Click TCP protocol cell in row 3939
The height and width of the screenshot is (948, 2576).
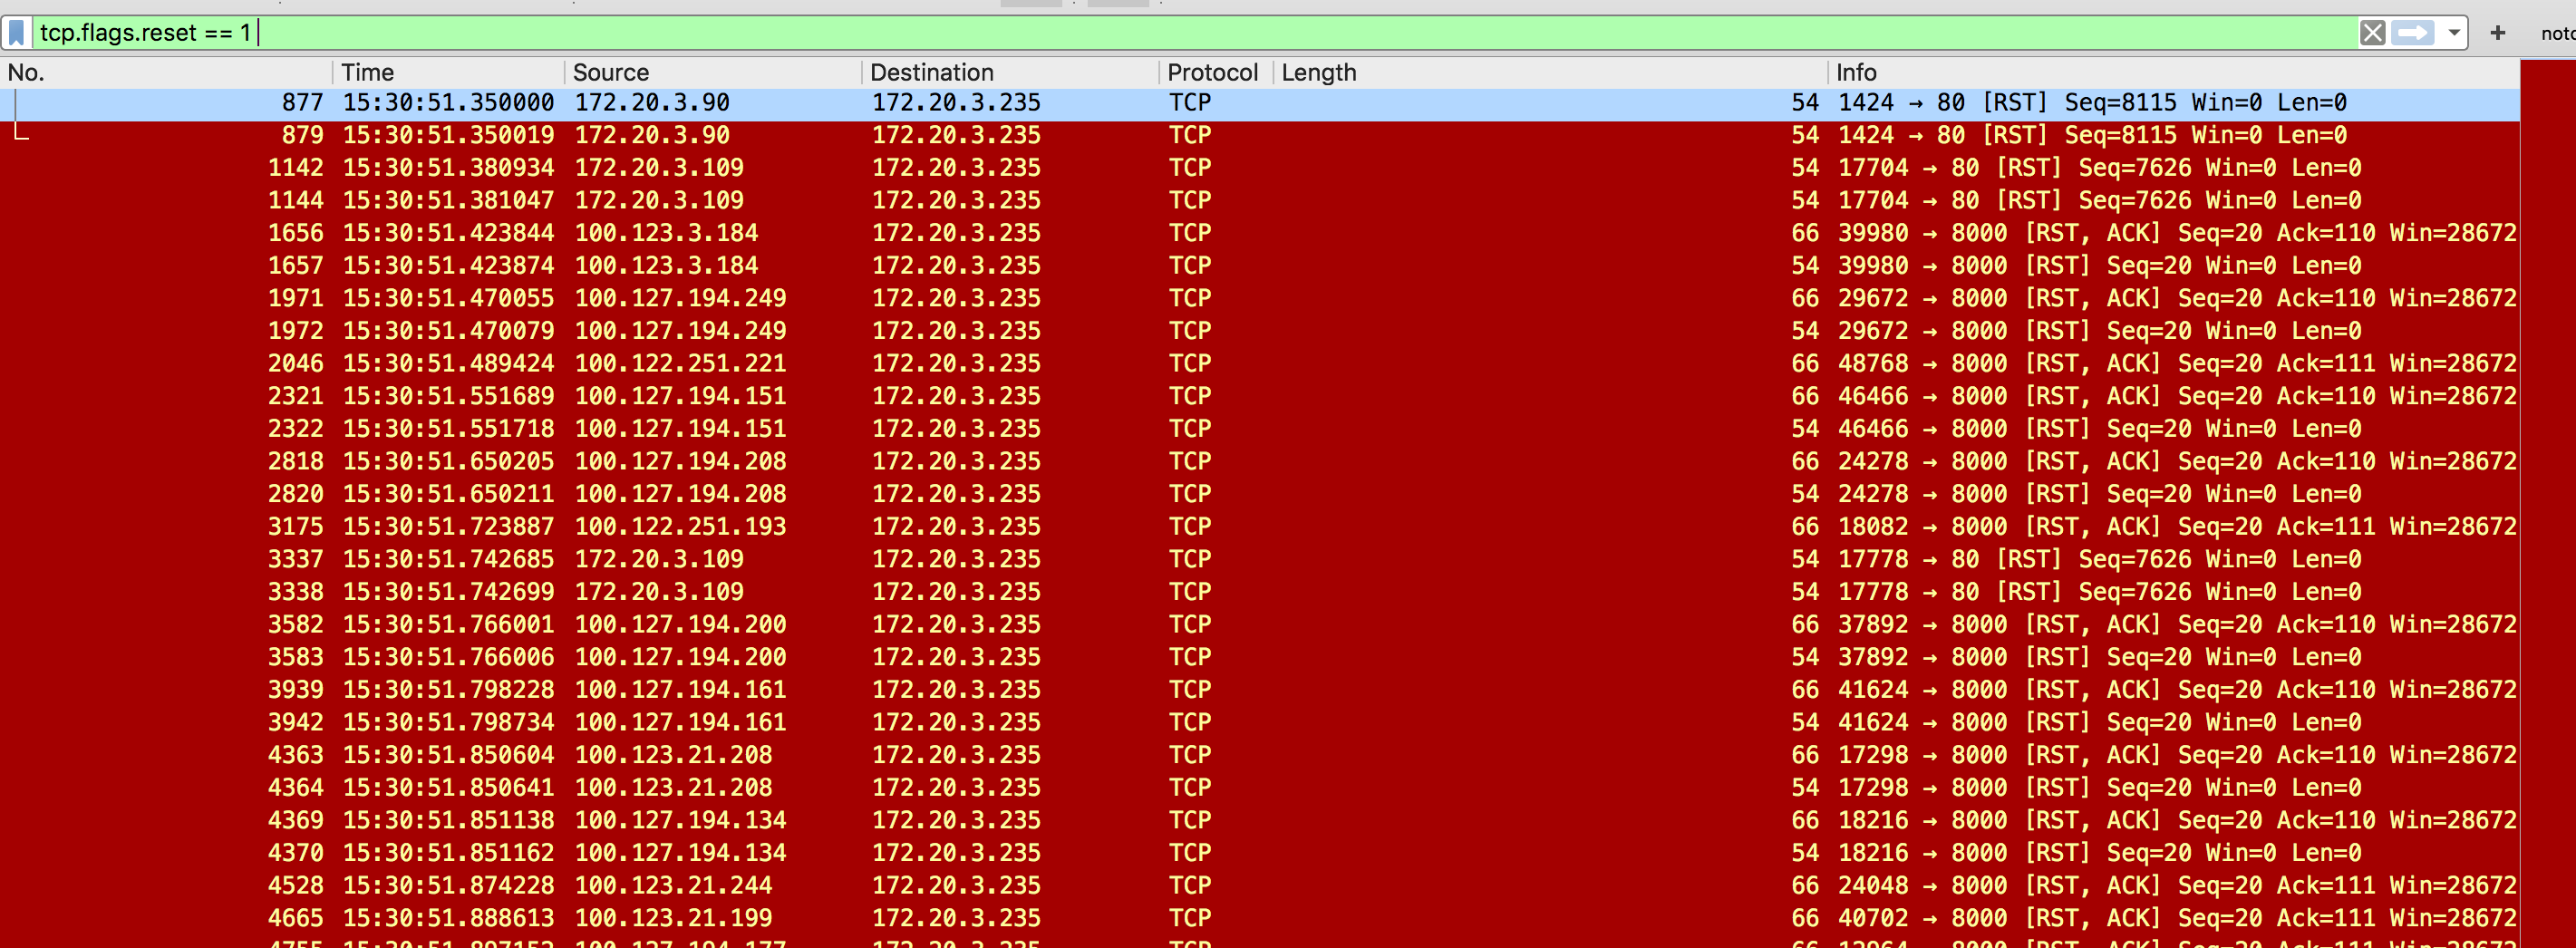click(1190, 690)
